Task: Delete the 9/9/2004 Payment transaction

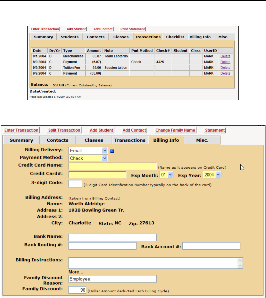Action: (225, 73)
